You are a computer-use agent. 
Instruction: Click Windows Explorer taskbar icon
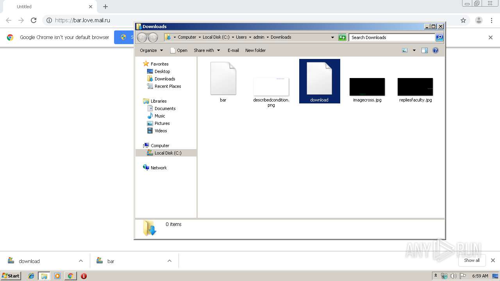coord(44,276)
